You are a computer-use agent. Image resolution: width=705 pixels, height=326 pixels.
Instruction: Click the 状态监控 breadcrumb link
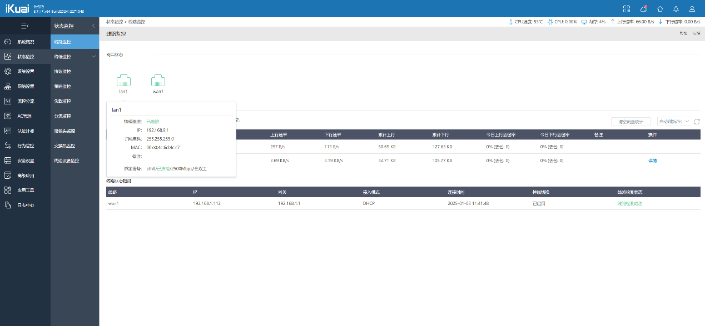click(115, 22)
